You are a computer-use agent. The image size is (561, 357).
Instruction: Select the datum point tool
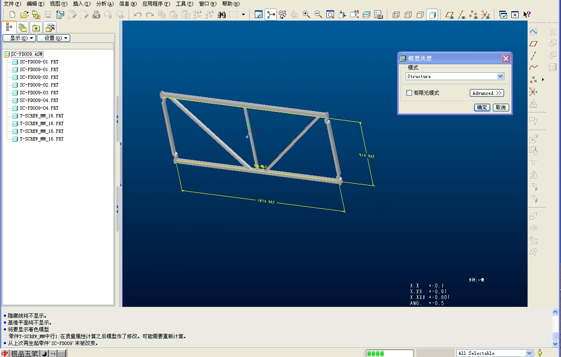pyautogui.click(x=533, y=79)
